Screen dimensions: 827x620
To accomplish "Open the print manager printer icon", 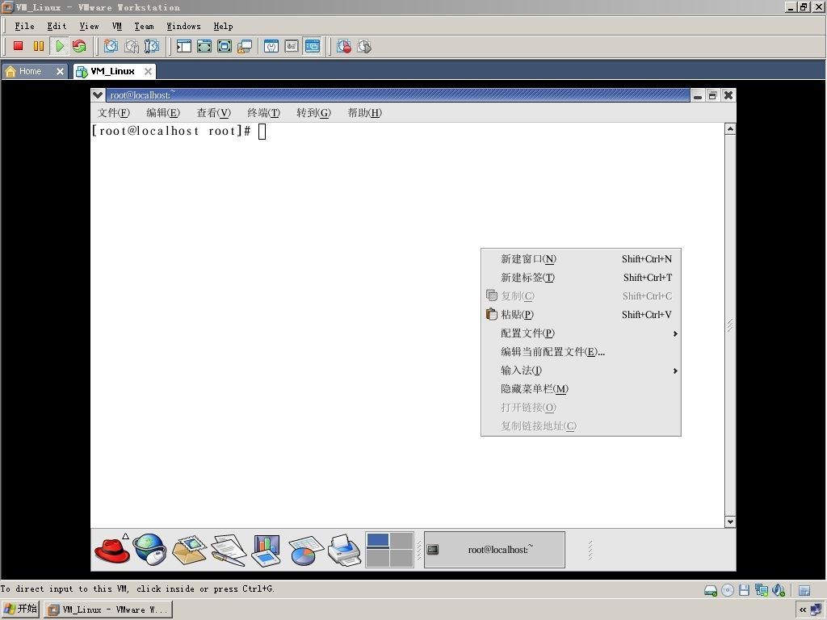I will click(x=344, y=551).
